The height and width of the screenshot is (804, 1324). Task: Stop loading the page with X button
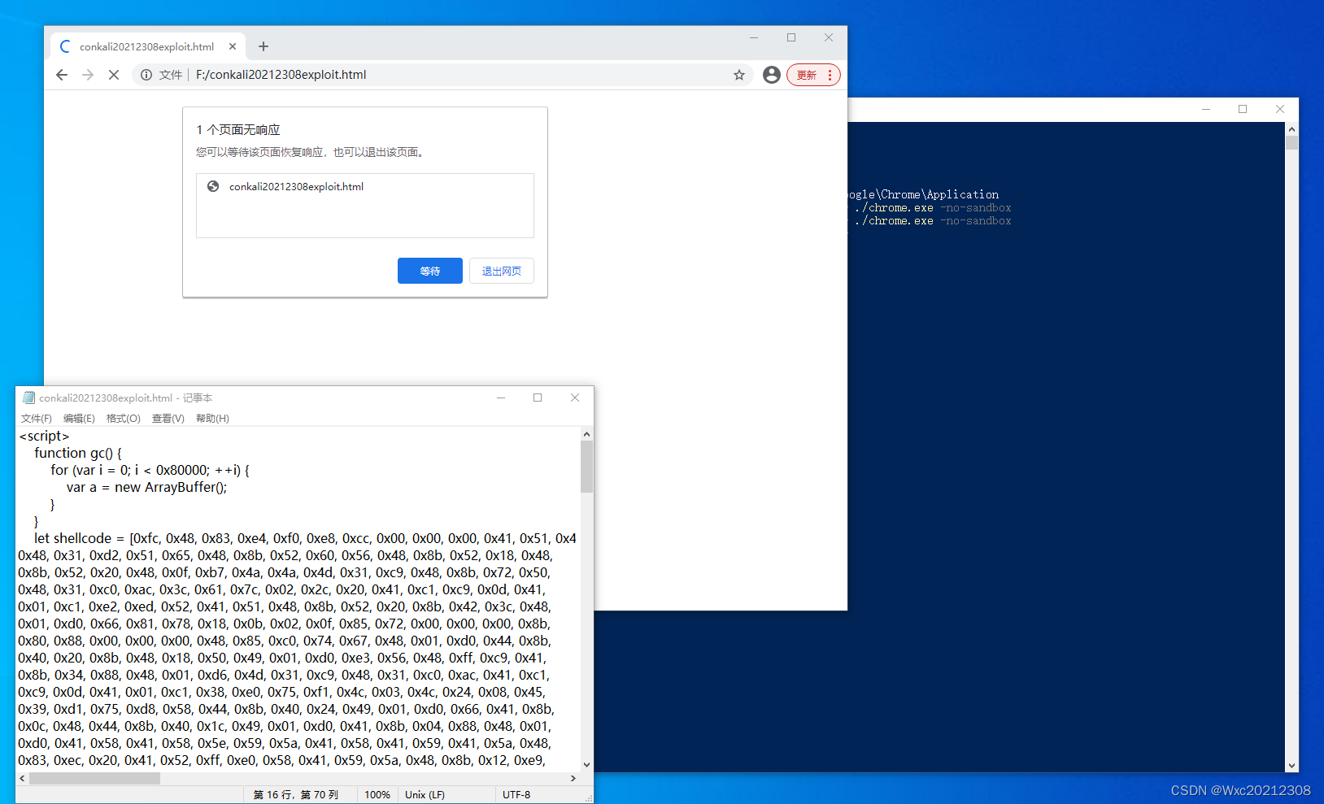tap(114, 75)
